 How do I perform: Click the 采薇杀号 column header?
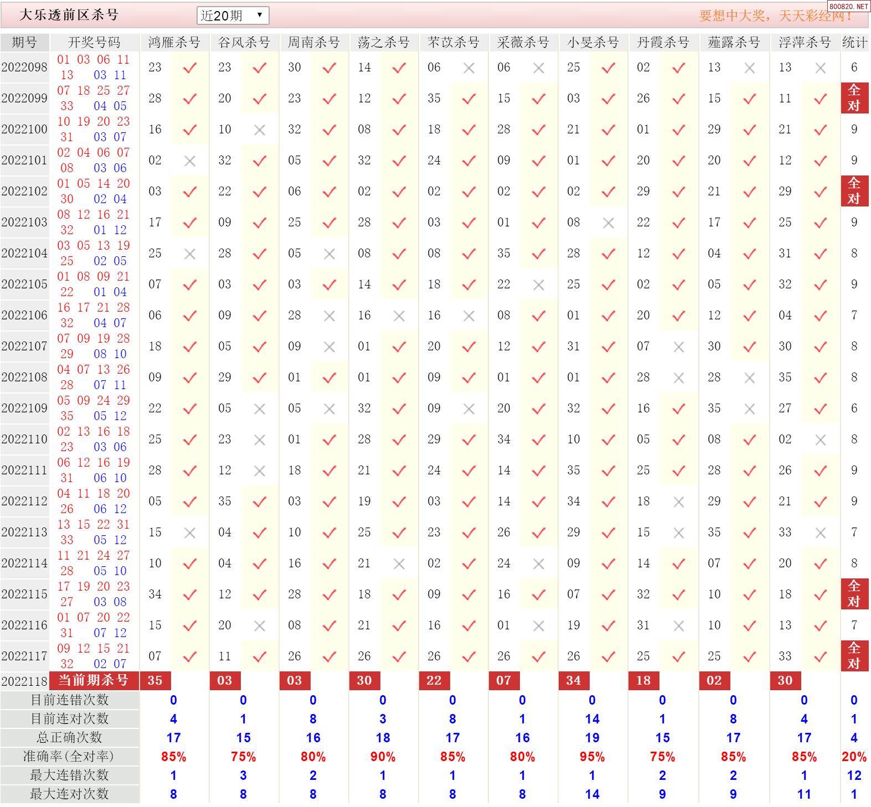pos(523,43)
